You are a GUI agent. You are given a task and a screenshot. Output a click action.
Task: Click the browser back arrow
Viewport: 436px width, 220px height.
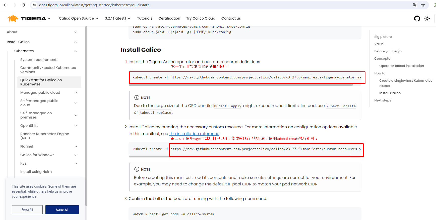pyautogui.click(x=5, y=5)
